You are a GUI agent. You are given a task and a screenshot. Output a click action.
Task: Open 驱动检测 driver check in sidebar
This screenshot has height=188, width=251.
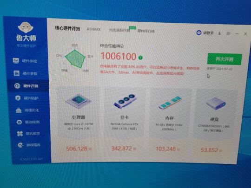point(28,122)
